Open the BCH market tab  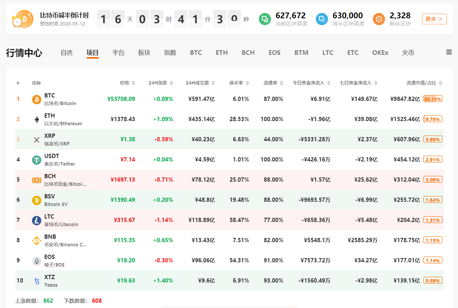(248, 53)
